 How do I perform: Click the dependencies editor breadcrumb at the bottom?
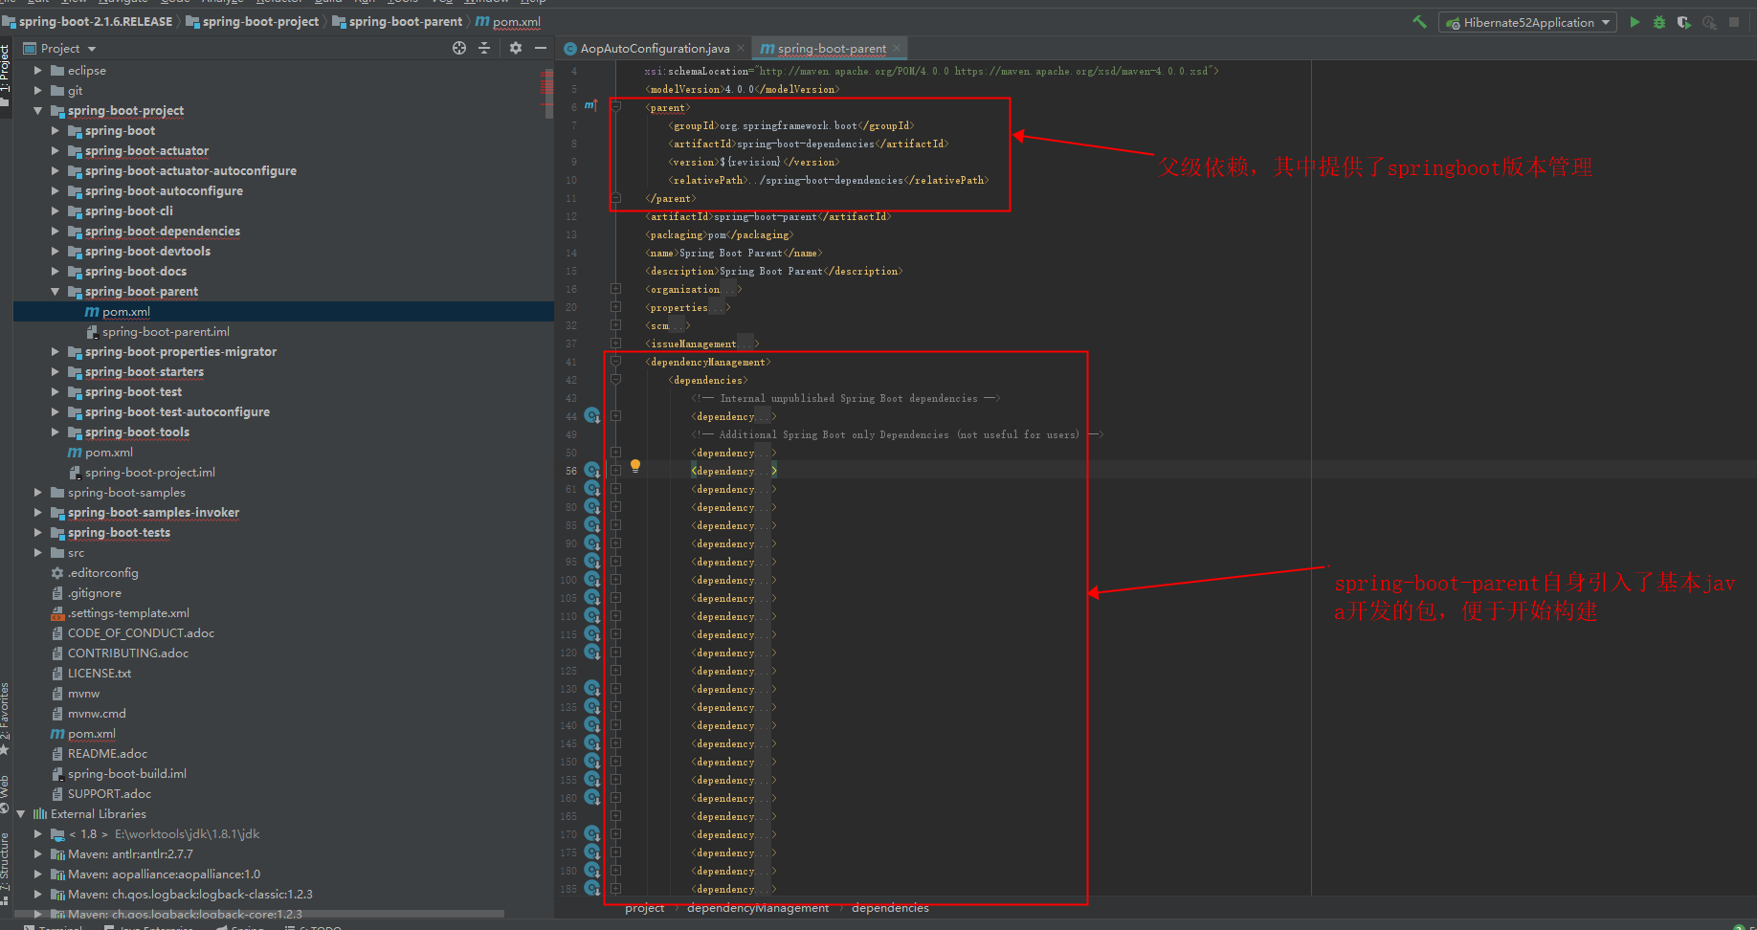pos(890,908)
